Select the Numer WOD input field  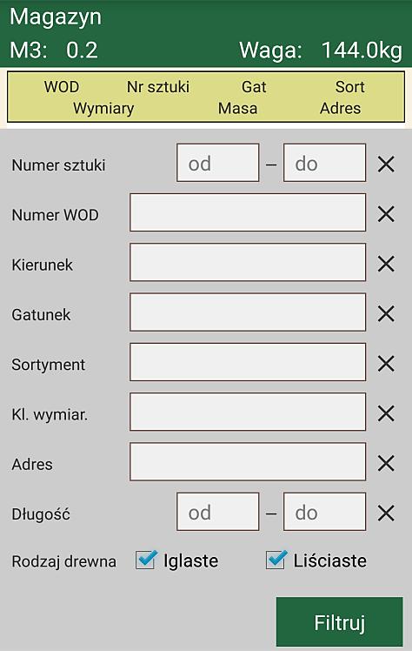pyautogui.click(x=248, y=212)
